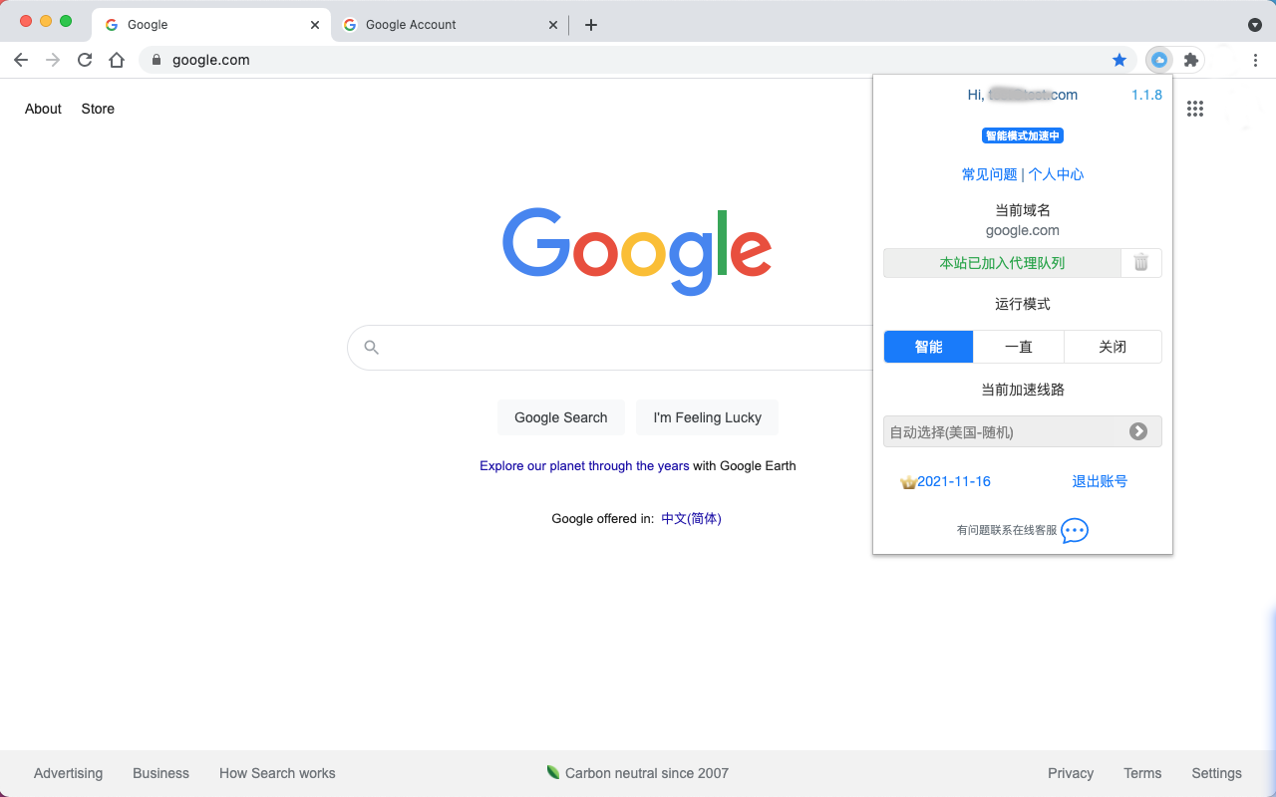
Task: Switch to the Google Account tab
Action: (450, 25)
